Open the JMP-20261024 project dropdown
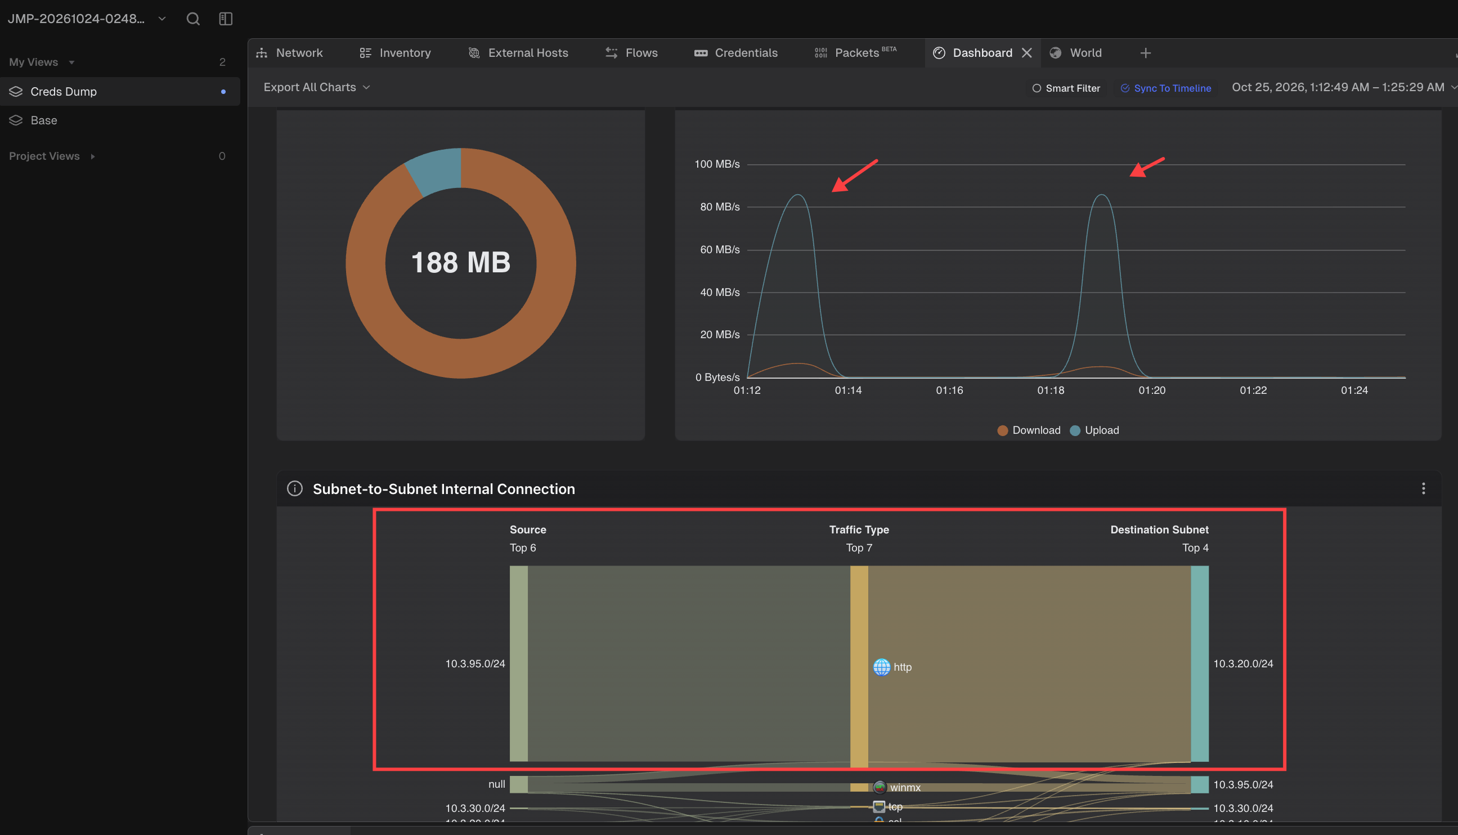This screenshot has width=1458, height=835. tap(87, 19)
